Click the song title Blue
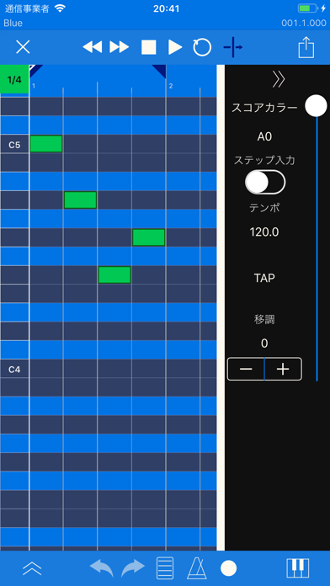 13,24
